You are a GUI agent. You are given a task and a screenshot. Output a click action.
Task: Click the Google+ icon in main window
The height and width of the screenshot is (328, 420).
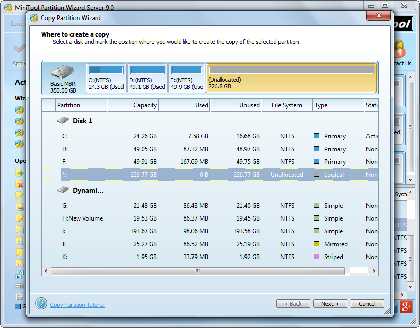tap(406, 306)
